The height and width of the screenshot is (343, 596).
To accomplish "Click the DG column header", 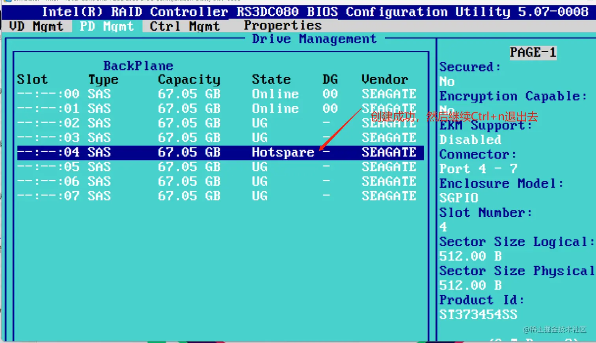I will pos(330,79).
